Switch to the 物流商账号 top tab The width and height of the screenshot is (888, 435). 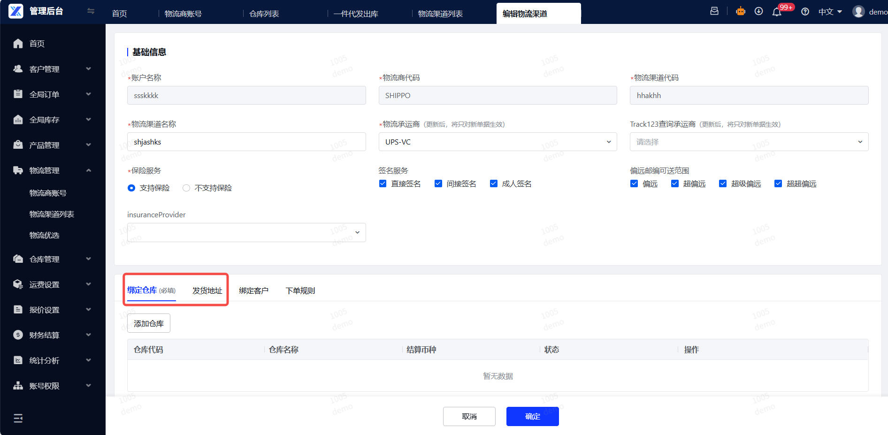[184, 14]
